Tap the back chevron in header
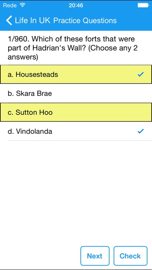Screen dimensions: 152x270 [x=9, y=20]
